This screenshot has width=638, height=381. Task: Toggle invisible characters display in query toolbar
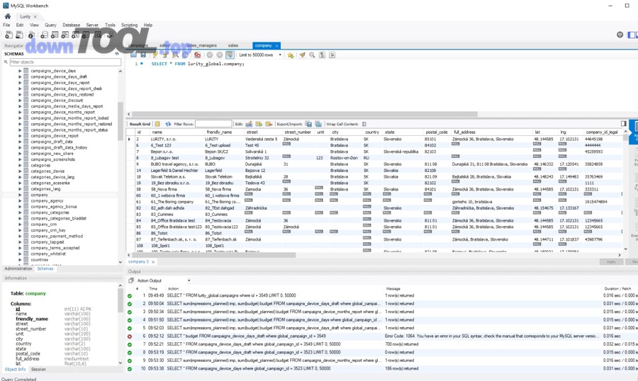[x=322, y=55]
